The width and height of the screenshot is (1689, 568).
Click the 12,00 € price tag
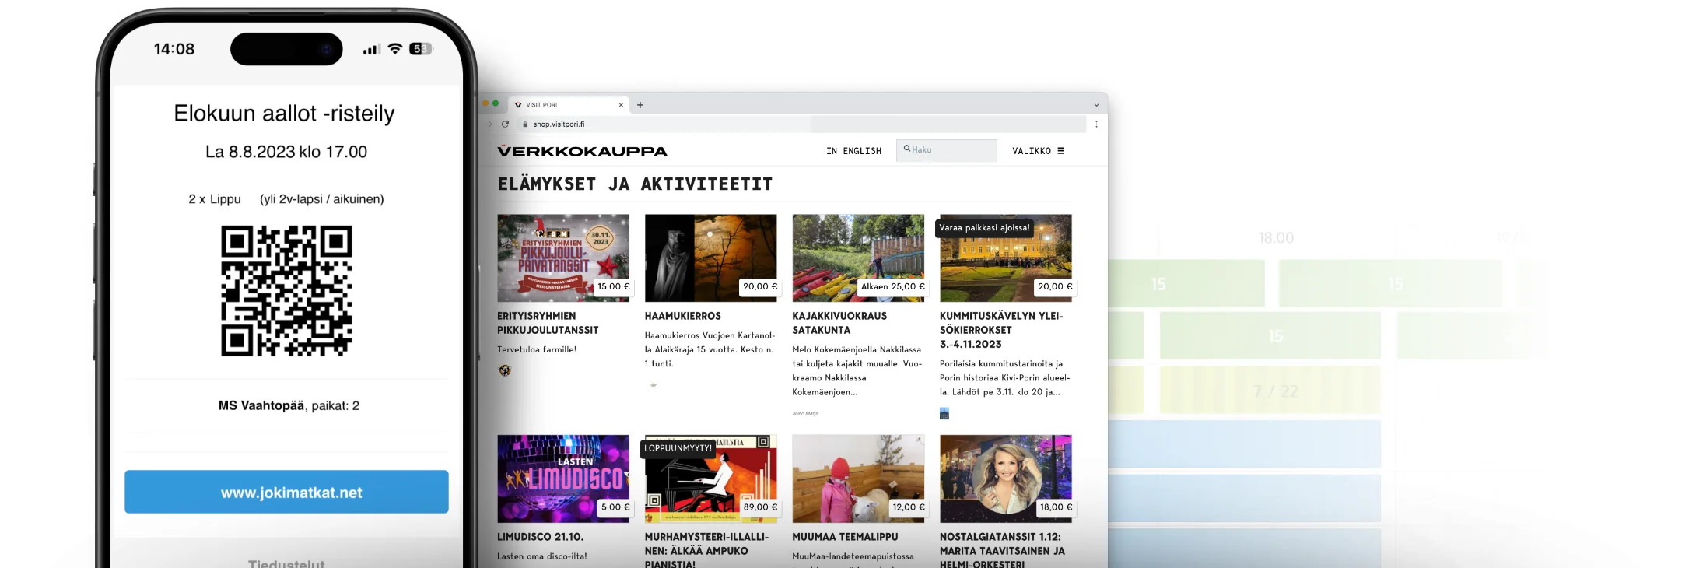tap(909, 507)
